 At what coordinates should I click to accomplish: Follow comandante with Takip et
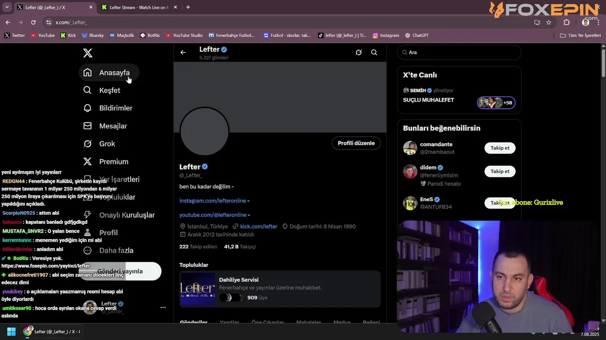(500, 148)
